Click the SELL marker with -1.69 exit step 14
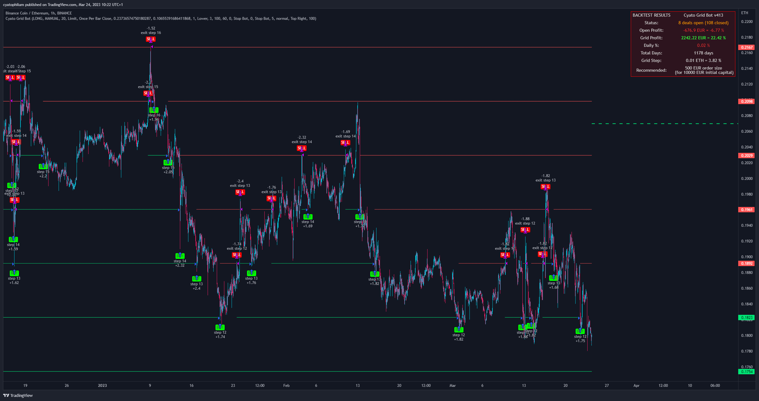 pyautogui.click(x=346, y=142)
